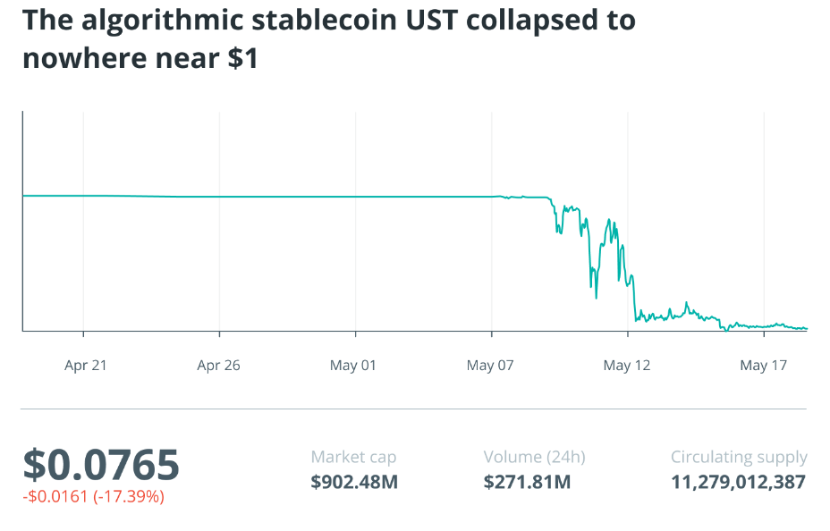Click the red -17.39% price change
This screenshot has height=531, width=830.
pyautogui.click(x=93, y=496)
